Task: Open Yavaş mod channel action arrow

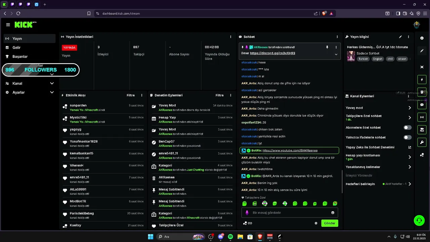Action: [410, 108]
